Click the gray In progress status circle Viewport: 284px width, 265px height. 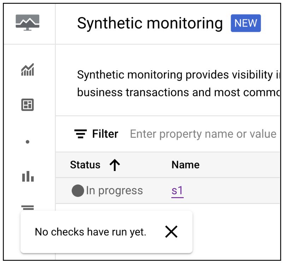[x=77, y=191]
